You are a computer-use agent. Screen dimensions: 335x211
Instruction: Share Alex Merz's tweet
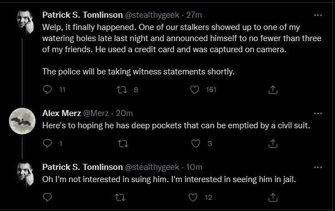pyautogui.click(x=273, y=143)
